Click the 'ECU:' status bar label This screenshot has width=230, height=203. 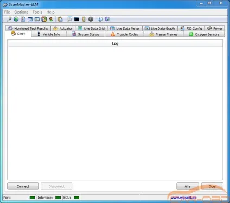point(67,198)
